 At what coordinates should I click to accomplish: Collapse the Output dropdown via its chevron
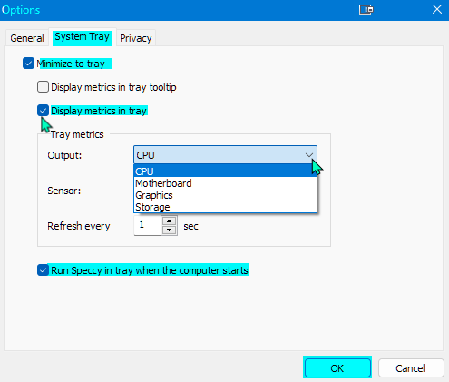(x=309, y=155)
